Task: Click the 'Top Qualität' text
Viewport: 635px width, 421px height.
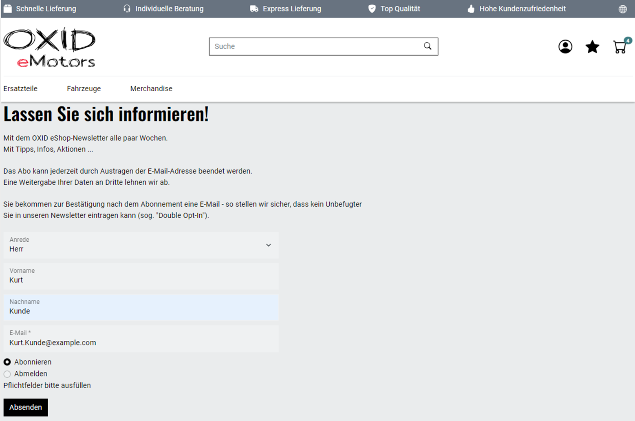Action: 400,9
